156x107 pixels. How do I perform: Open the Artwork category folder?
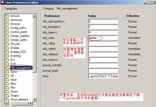click(x=15, y=16)
